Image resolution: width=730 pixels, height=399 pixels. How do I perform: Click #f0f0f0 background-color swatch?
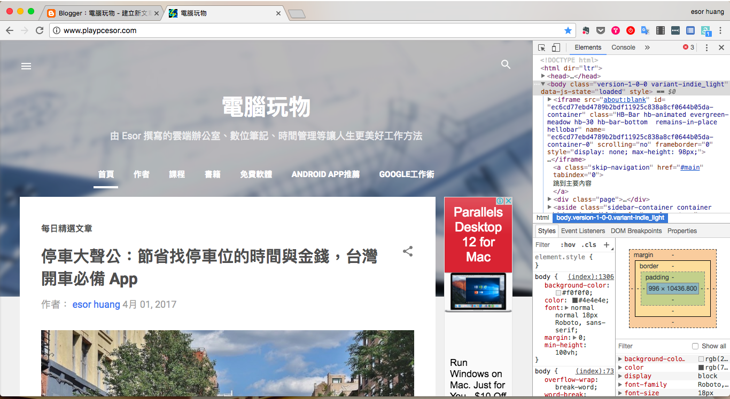pyautogui.click(x=558, y=293)
